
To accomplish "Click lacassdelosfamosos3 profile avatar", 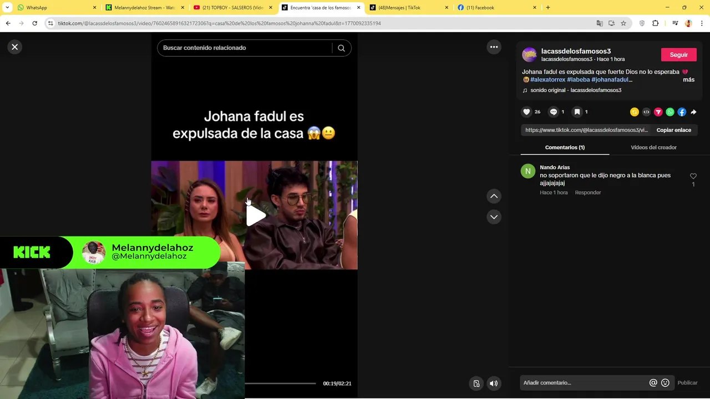I will pyautogui.click(x=529, y=54).
